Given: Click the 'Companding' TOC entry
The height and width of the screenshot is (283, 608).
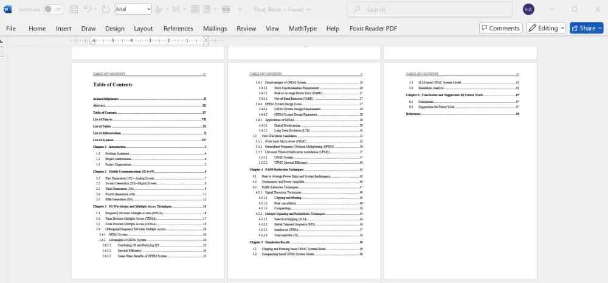Looking at the screenshot, I should 311,209.
